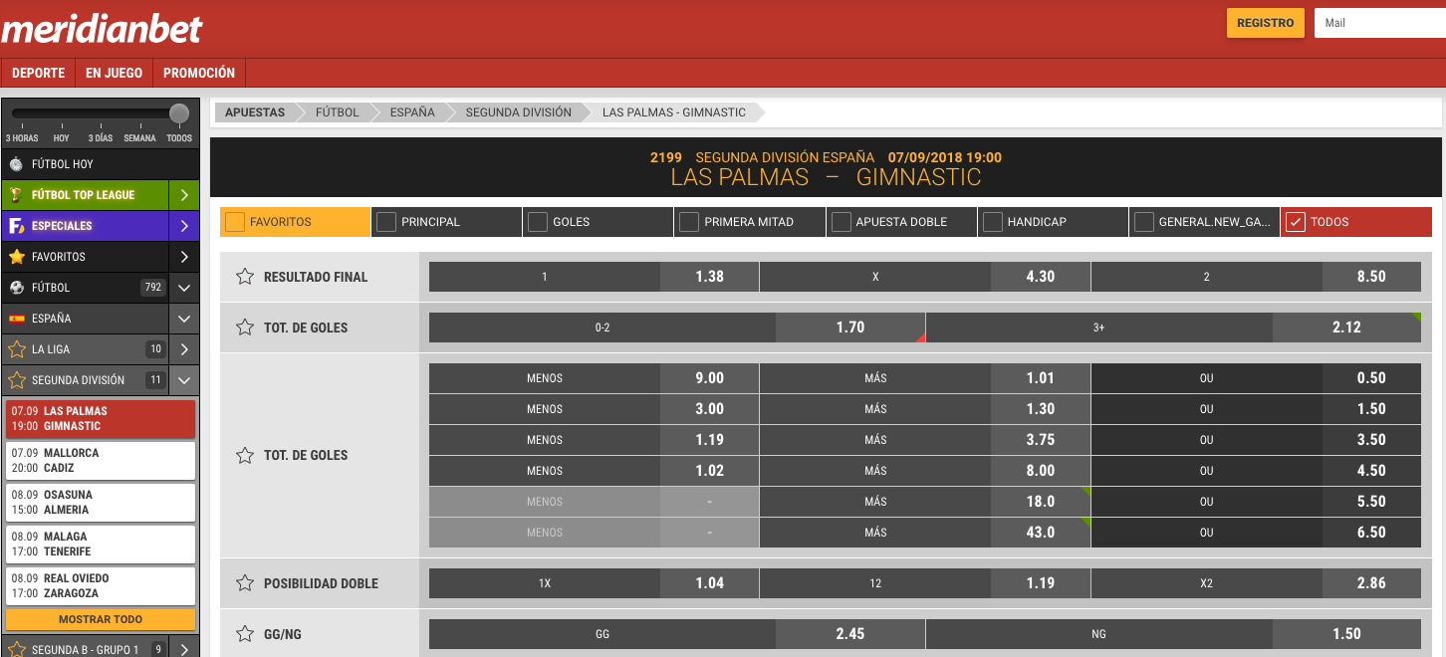The width and height of the screenshot is (1446, 657).
Task: Expand the sidebar Favoritos arrow
Action: tap(184, 257)
